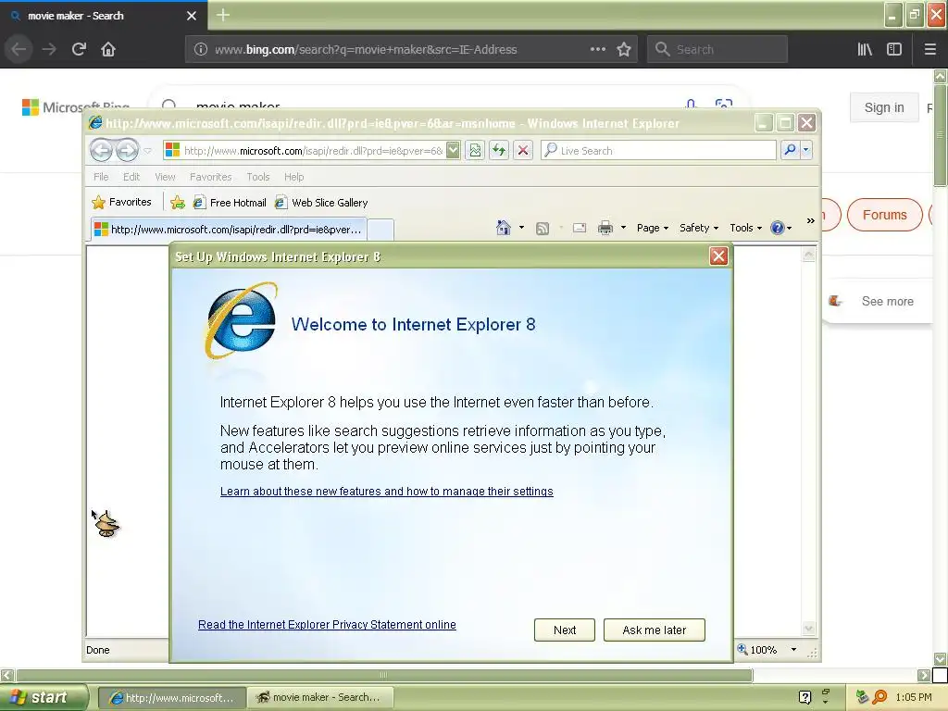The image size is (948, 711).
Task: Expand the IE address bar dropdown
Action: coord(453,151)
